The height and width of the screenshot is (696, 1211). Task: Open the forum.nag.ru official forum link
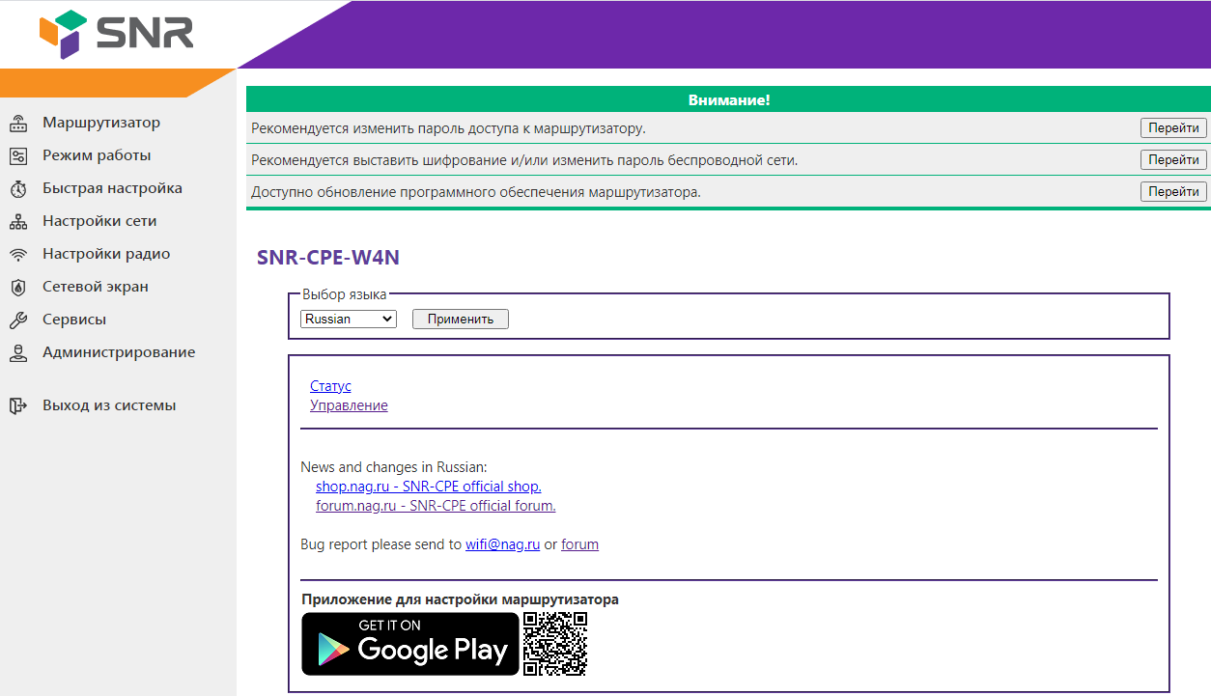click(x=436, y=506)
